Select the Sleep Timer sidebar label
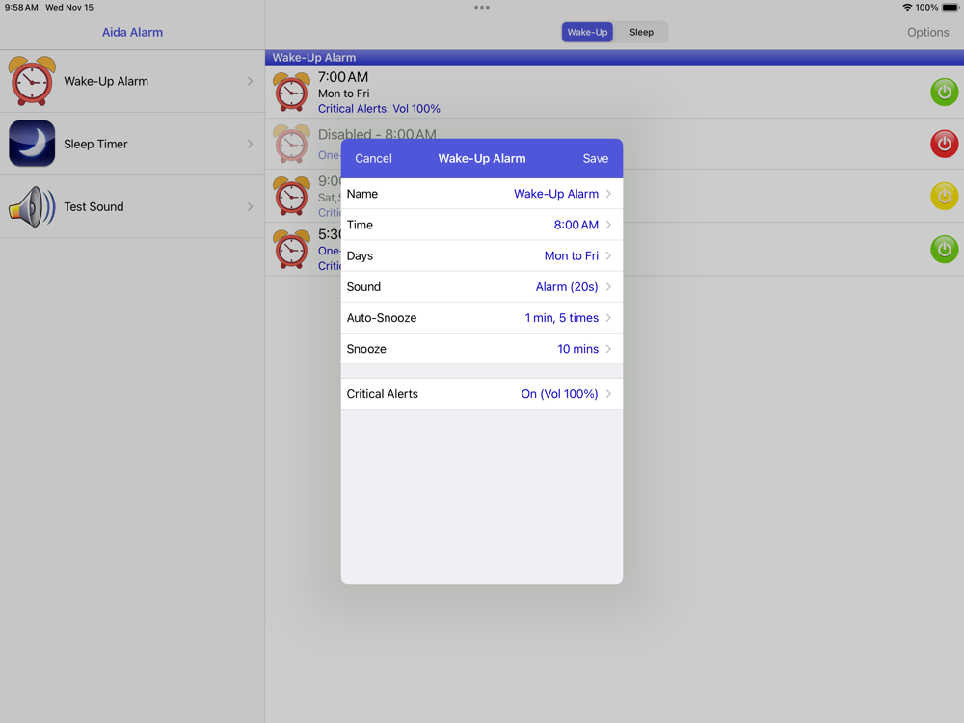This screenshot has width=964, height=723. (95, 144)
